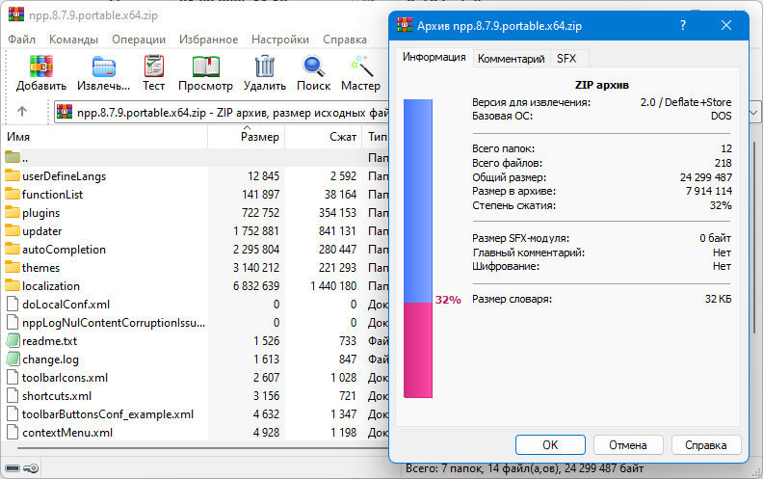This screenshot has height=479, width=763.
Task: Click the key icon in status bar
Action: 31,468
